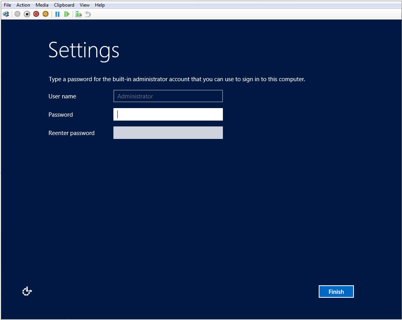Click the Finish button
This screenshot has height=320, width=402.
336,292
